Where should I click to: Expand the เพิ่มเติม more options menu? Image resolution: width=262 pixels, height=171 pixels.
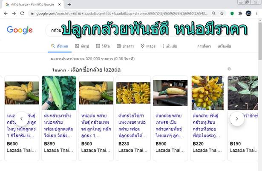point(170,46)
